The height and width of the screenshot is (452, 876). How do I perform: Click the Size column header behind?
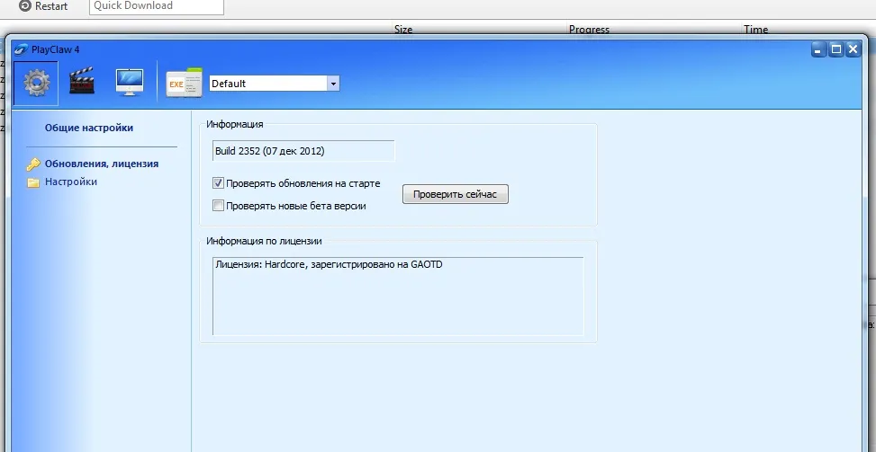[403, 30]
